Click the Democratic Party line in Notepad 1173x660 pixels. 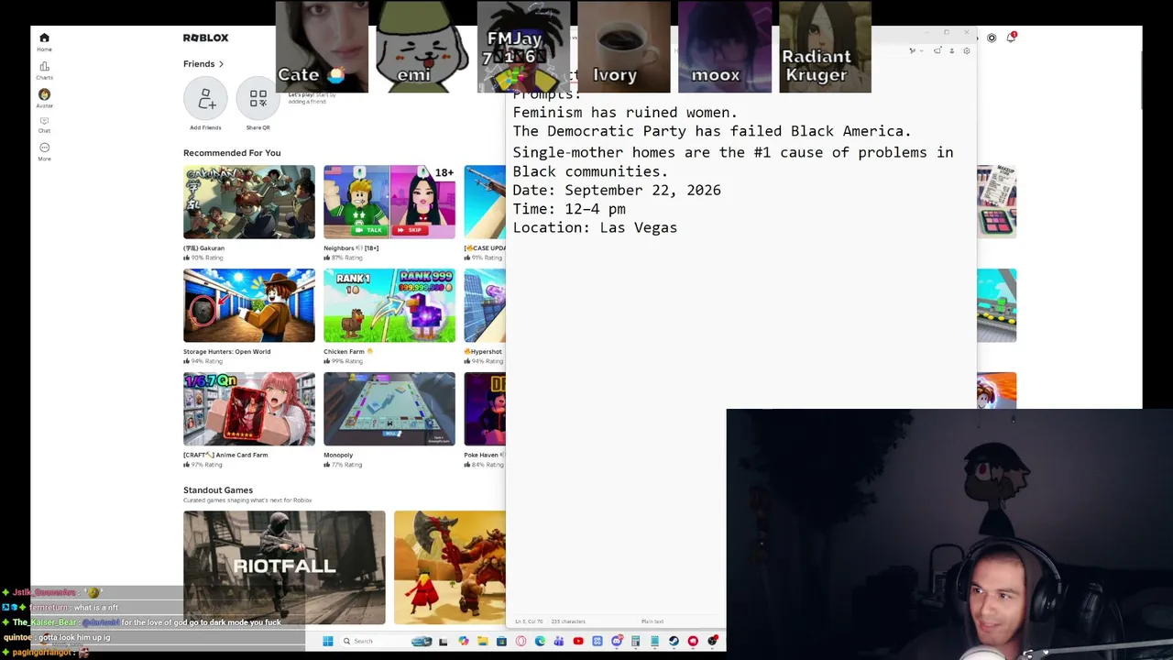pyautogui.click(x=712, y=131)
